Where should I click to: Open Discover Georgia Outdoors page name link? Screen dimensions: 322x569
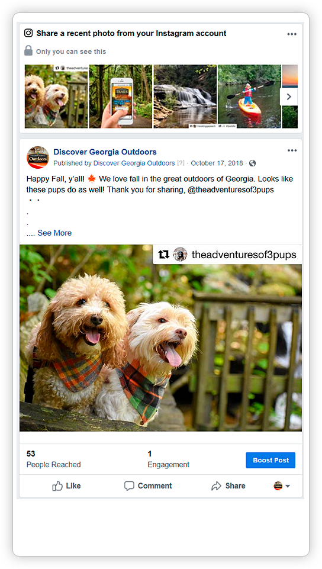pyautogui.click(x=105, y=152)
